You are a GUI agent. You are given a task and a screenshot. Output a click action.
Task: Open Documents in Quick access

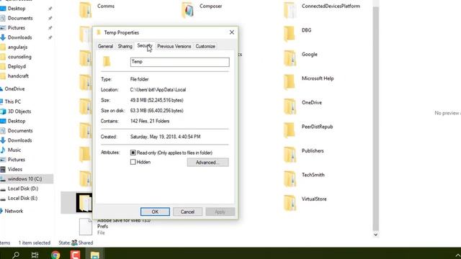click(20, 18)
